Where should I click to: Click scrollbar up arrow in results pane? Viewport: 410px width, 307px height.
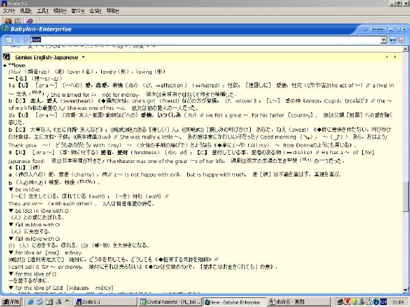pyautogui.click(x=405, y=49)
